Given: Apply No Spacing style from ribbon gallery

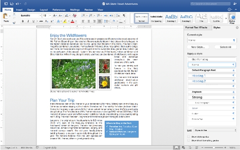Looking at the screenshot, I should tap(156, 18).
